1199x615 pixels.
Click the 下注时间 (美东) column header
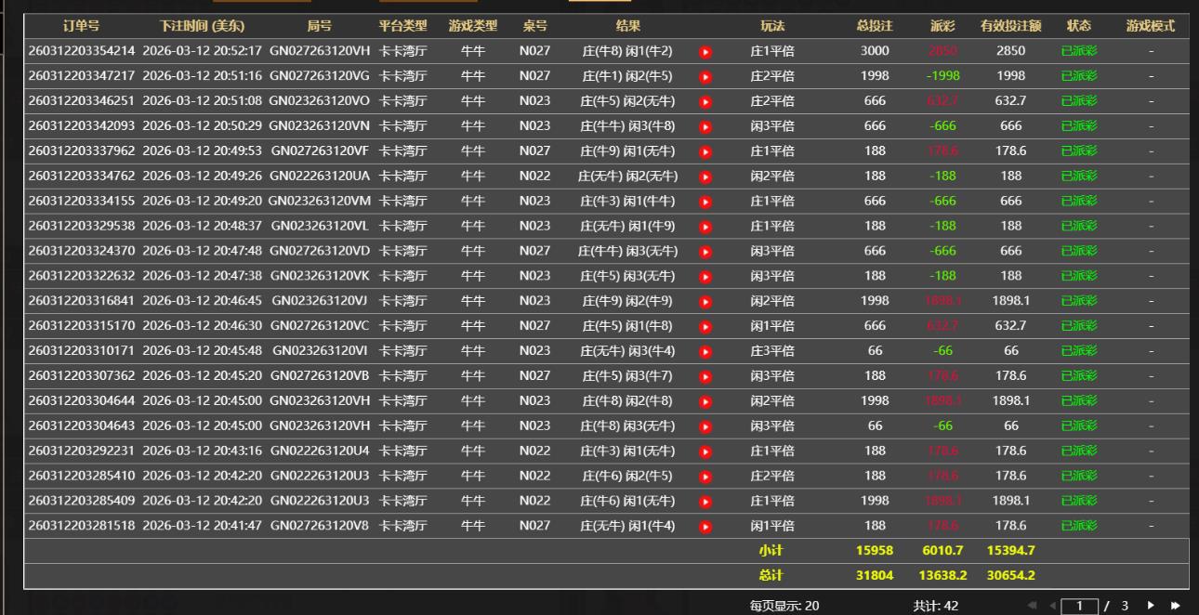tap(203, 26)
